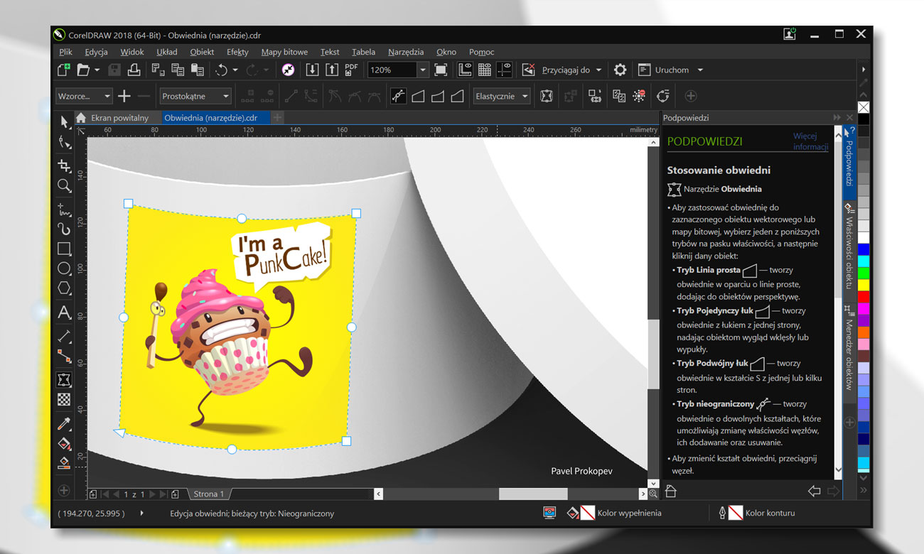Select the Envelope tool in toolbox

click(65, 380)
